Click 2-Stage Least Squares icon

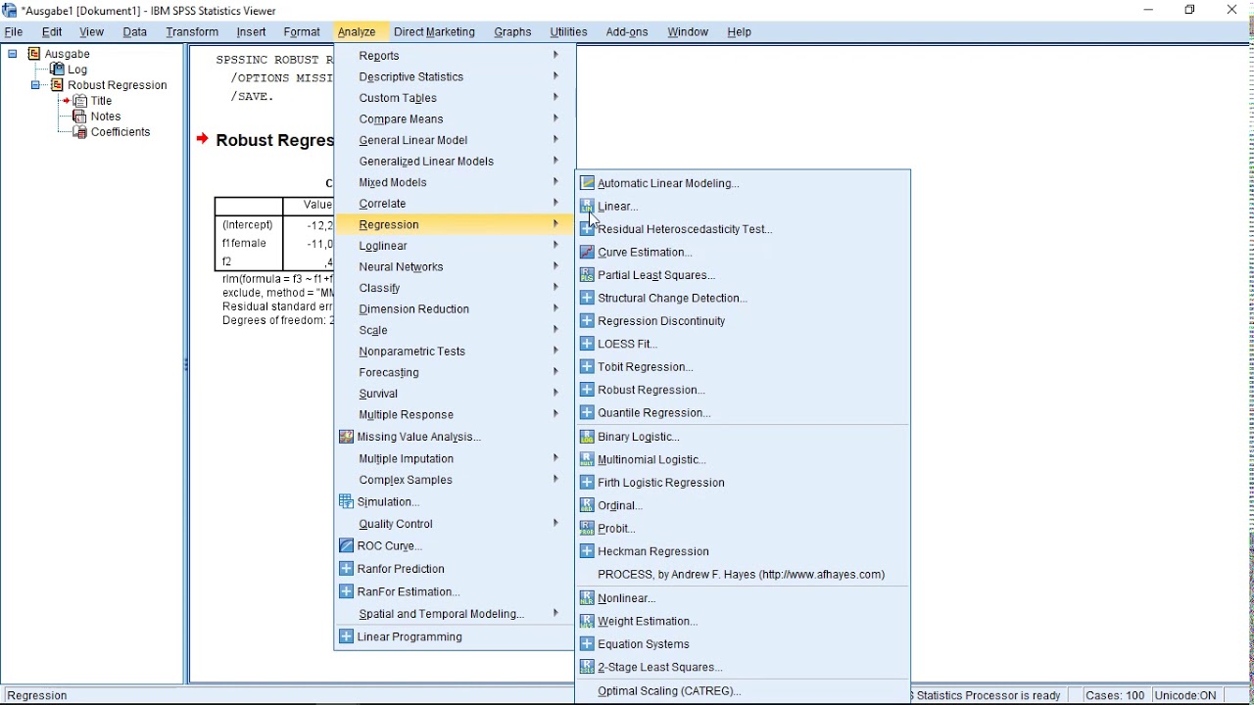click(588, 668)
